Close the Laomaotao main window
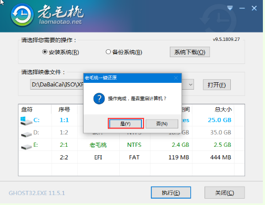Viewport: 265px width, 205px height. (254, 8)
